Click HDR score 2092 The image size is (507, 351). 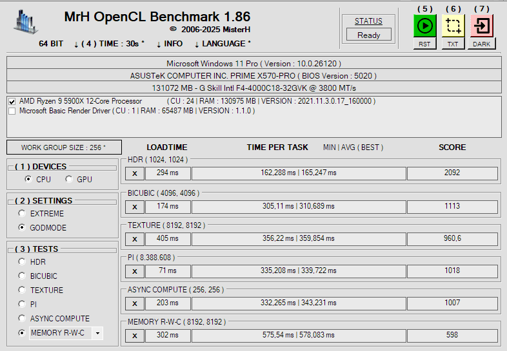coord(452,173)
